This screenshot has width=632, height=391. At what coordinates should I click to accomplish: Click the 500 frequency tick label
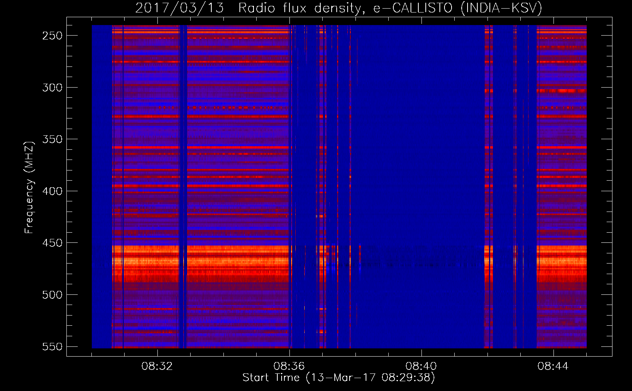coord(52,295)
